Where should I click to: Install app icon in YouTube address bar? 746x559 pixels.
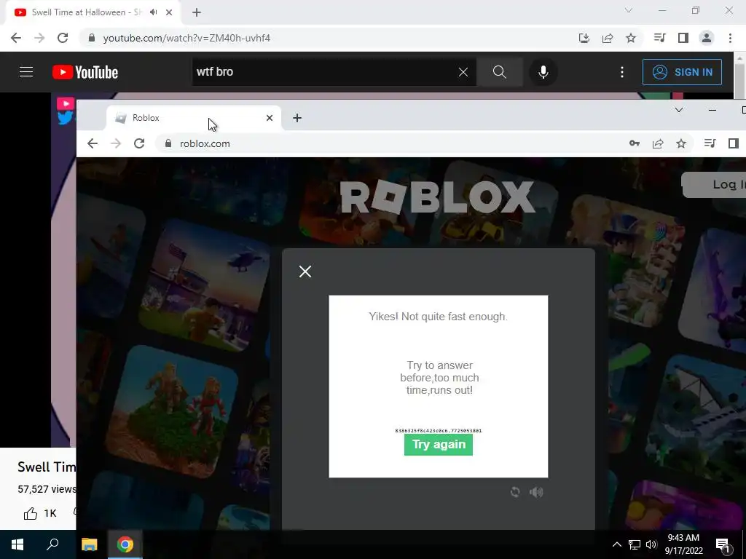(584, 38)
